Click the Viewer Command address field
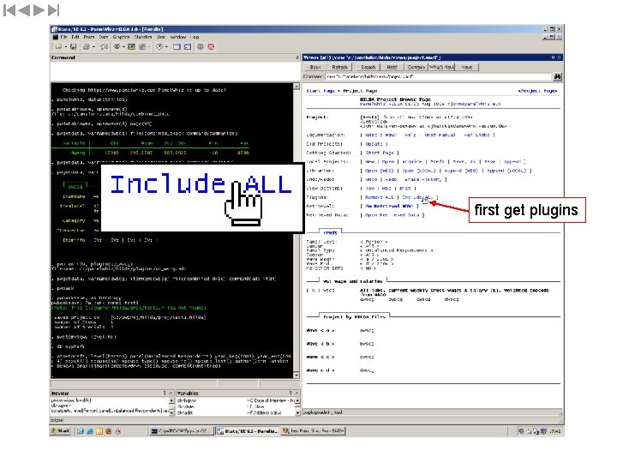The height and width of the screenshot is (463, 617). [x=438, y=77]
